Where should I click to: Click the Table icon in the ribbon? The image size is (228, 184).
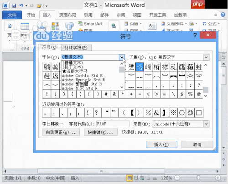pos(25,26)
